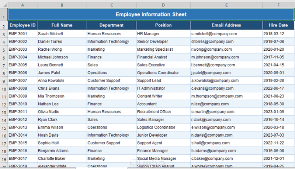This screenshot has width=295, height=169.
Task: Select row 19 header
Action: click(4, 159)
